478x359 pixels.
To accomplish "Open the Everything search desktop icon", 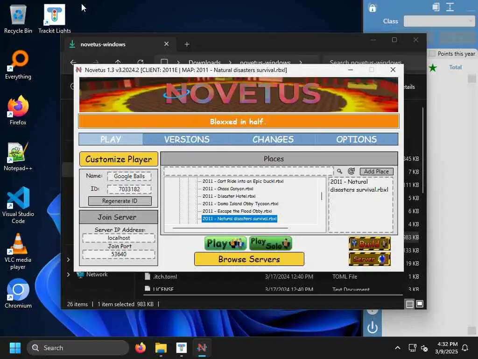I will [x=18, y=65].
